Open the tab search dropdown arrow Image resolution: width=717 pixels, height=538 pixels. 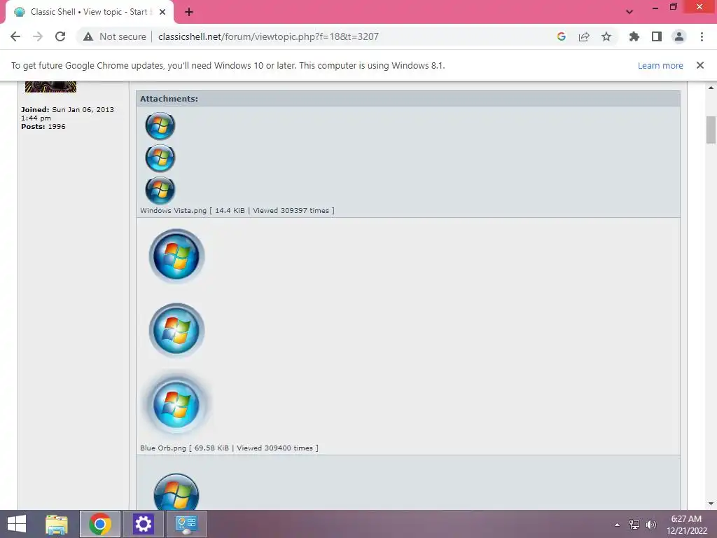tap(629, 12)
